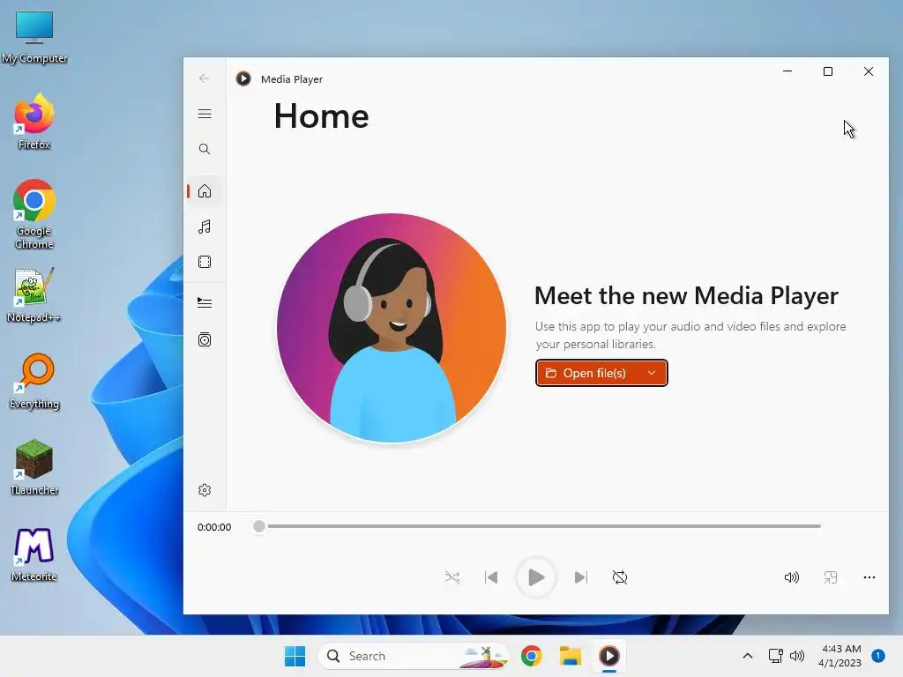Open the search icon in sidebar
Image resolution: width=903 pixels, height=677 pixels.
[x=205, y=149]
